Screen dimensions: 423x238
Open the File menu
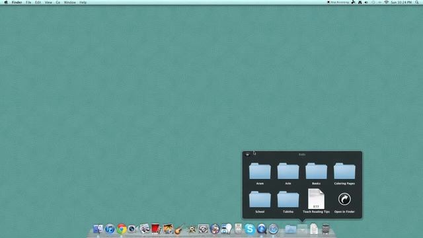click(x=28, y=2)
